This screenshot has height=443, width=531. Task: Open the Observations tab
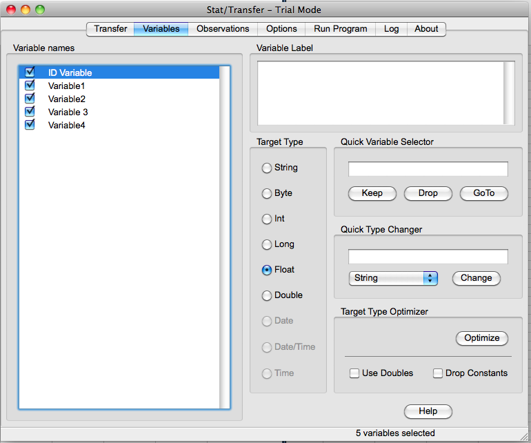coord(223,29)
